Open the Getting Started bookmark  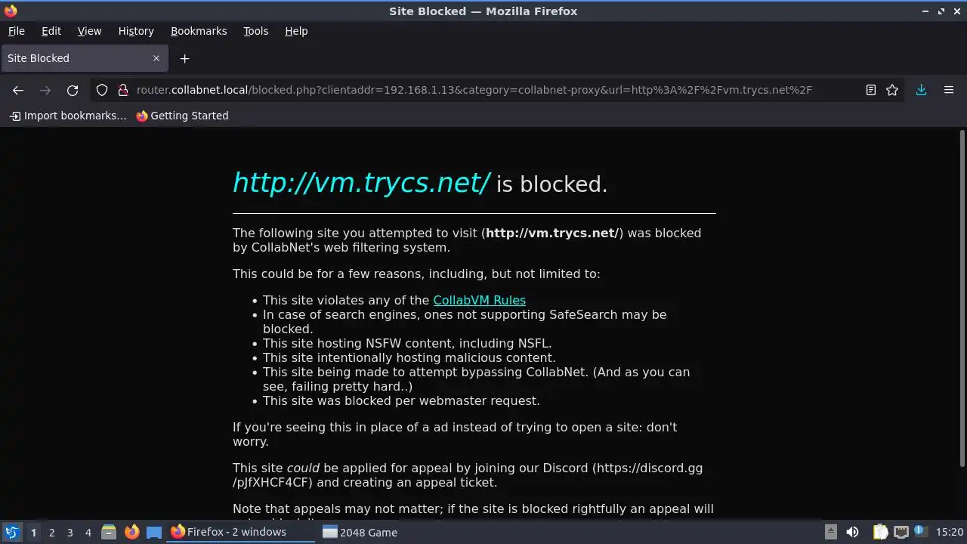click(182, 116)
